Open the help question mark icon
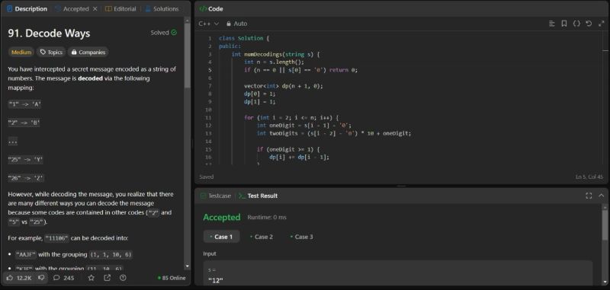 click(x=123, y=278)
